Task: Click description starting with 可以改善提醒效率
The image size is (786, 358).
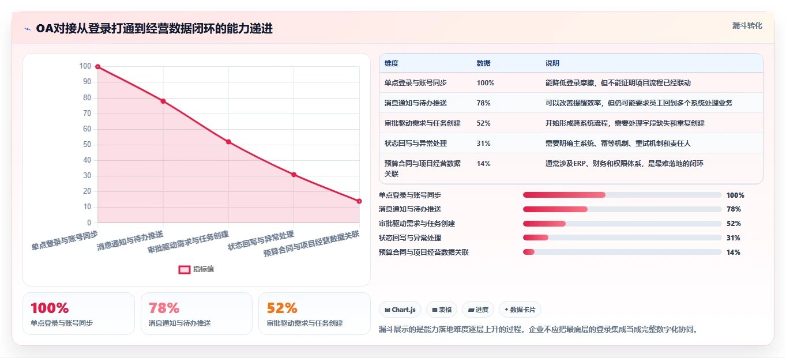Action: pyautogui.click(x=639, y=103)
